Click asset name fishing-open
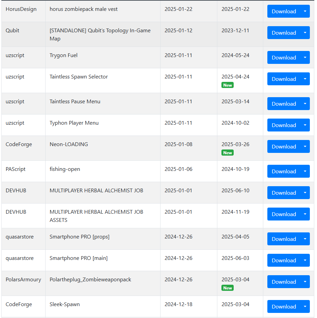The image size is (317, 318). pyautogui.click(x=65, y=169)
